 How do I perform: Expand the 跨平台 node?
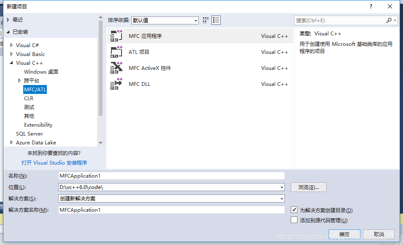[x=19, y=80]
